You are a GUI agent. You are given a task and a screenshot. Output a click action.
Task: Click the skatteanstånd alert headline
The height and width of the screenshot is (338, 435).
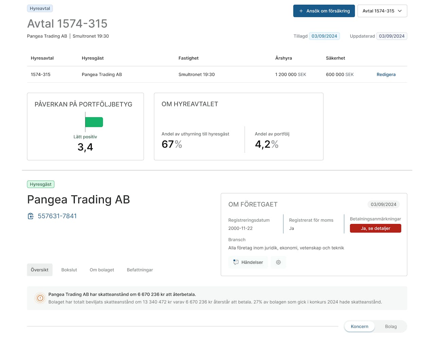(122, 294)
